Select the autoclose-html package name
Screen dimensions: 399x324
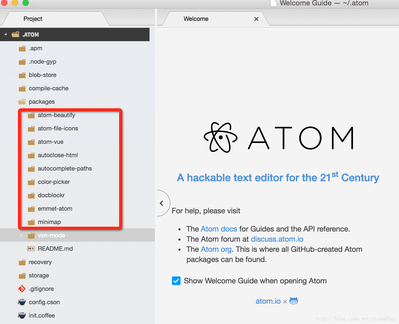tap(58, 155)
